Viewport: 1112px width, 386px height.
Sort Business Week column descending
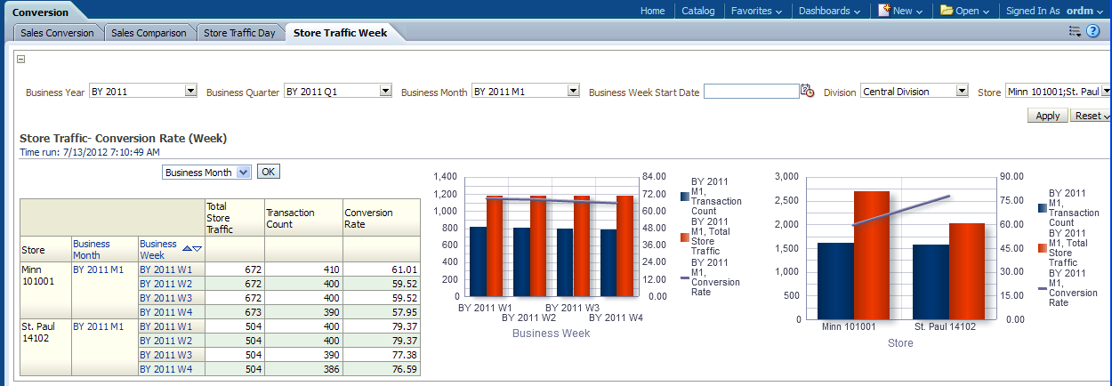197,249
